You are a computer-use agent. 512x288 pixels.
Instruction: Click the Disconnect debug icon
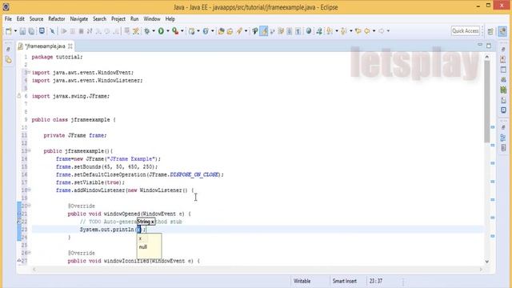point(90,31)
